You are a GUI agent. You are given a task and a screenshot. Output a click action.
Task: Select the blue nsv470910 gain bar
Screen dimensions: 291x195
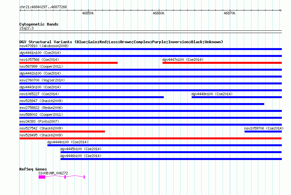click(x=150, y=49)
